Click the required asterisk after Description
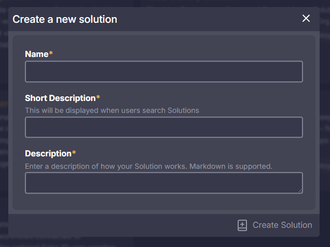 click(x=74, y=153)
